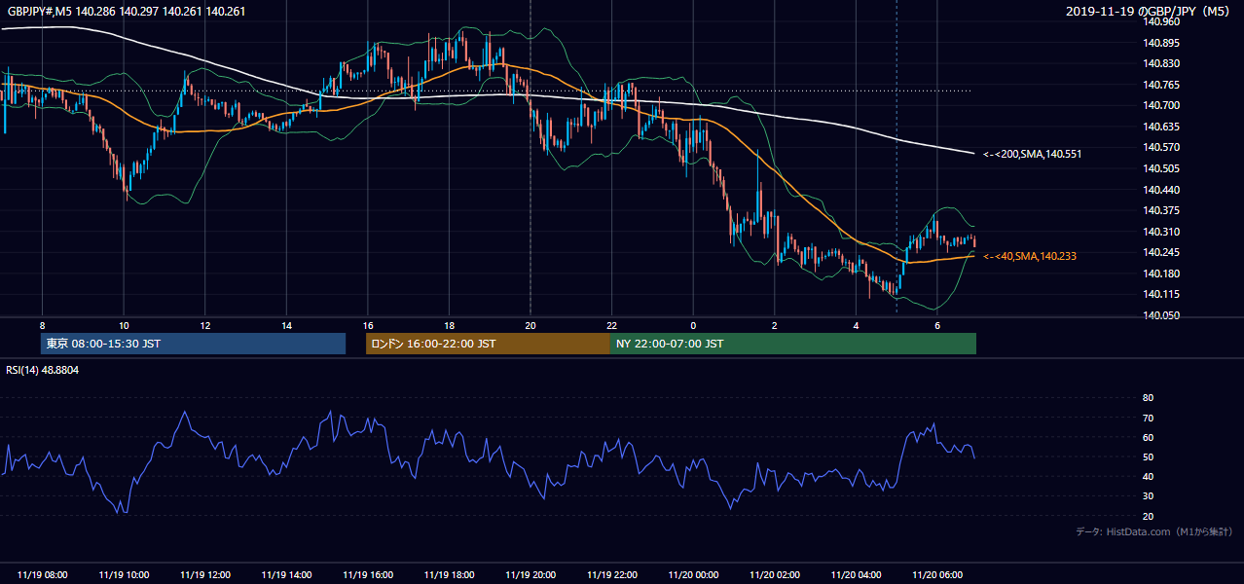Click the 11/19 14:00 time axis label
This screenshot has width=1244, height=584.
coord(287,575)
